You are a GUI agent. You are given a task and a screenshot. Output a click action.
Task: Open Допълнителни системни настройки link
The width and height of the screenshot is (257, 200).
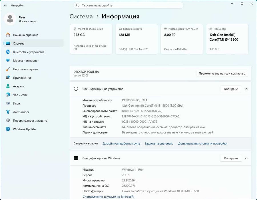pos(203,144)
